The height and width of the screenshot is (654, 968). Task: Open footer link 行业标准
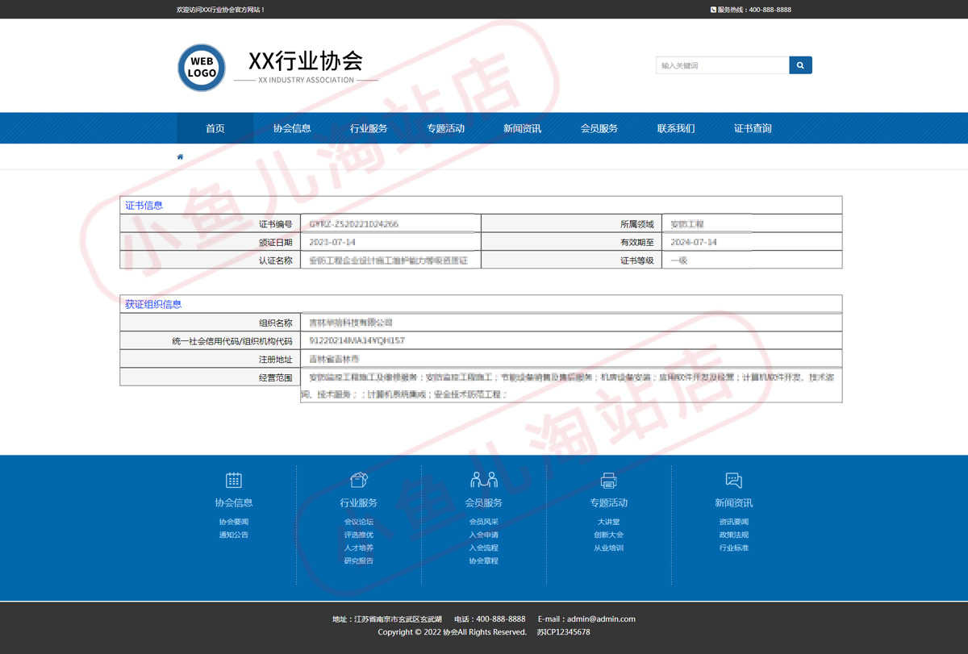pos(733,548)
